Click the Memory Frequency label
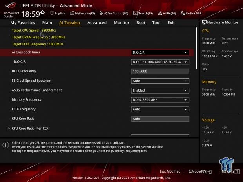 tap(27, 100)
